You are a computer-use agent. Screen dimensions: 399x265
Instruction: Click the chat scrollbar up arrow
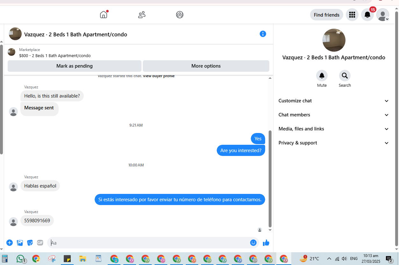click(270, 78)
